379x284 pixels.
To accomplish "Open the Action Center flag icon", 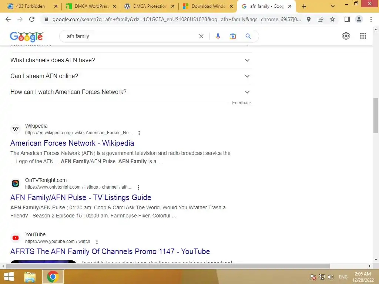I will pyautogui.click(x=313, y=277).
